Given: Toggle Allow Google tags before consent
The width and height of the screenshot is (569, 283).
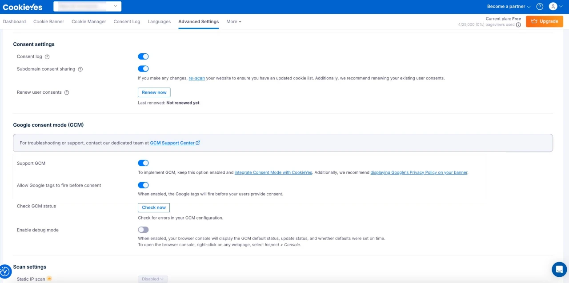Looking at the screenshot, I should (143, 185).
